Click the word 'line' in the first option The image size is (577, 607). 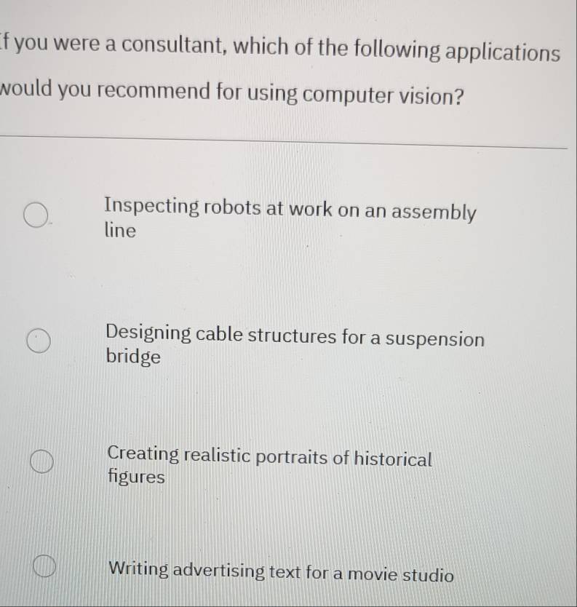click(120, 231)
